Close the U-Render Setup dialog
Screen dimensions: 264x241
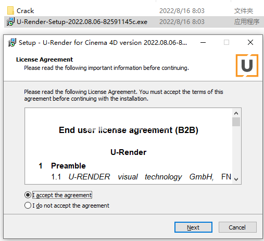tap(250, 42)
